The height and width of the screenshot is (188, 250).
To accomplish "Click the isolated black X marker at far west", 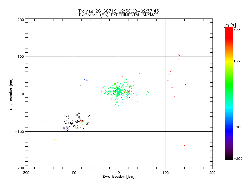I will 42,121.
